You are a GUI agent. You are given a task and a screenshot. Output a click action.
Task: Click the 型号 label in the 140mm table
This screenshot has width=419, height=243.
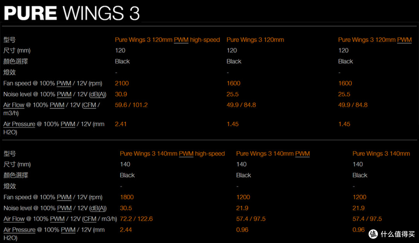point(10,154)
